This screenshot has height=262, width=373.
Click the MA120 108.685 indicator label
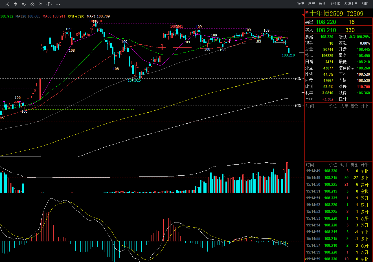pyautogui.click(x=28, y=16)
